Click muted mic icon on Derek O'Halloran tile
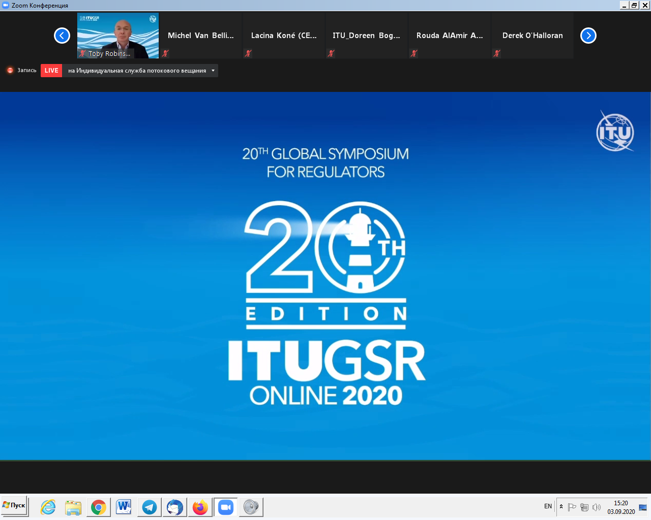Image resolution: width=651 pixels, height=520 pixels. pyautogui.click(x=497, y=53)
